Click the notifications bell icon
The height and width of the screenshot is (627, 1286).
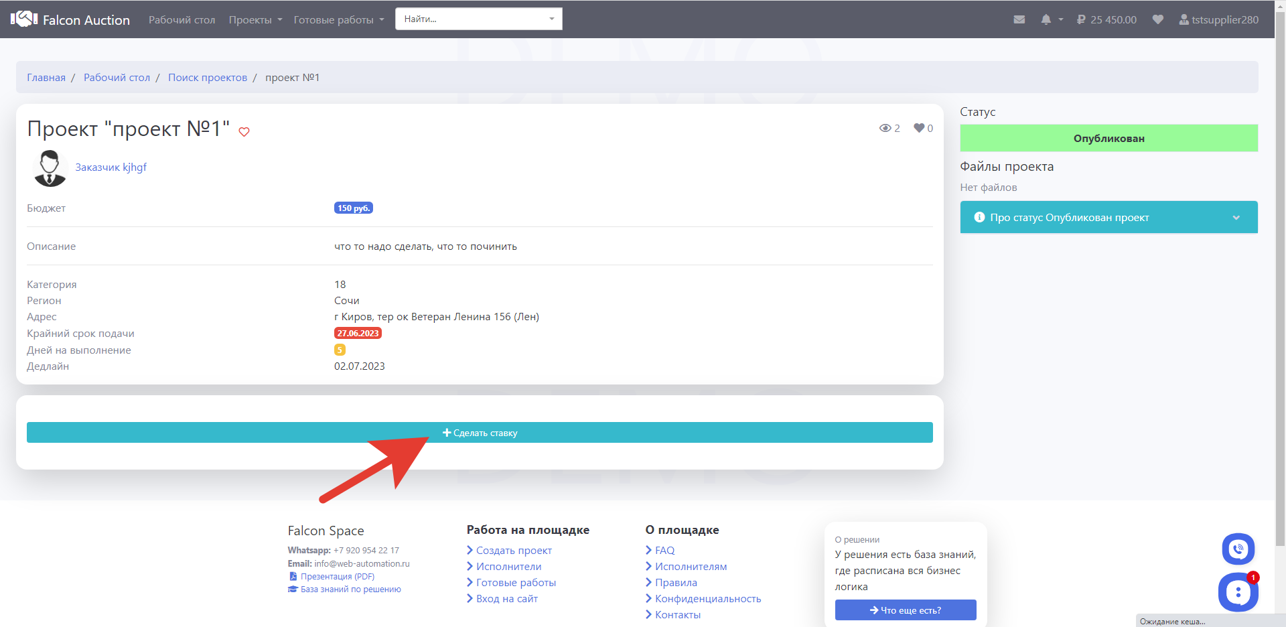[1046, 19]
